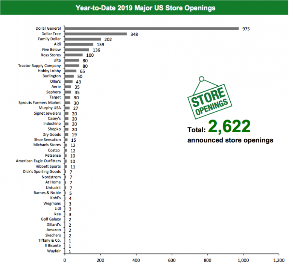Screen dimensions: 289x271
Task: Click the 'Family Dollar' label
Action: (x=49, y=39)
